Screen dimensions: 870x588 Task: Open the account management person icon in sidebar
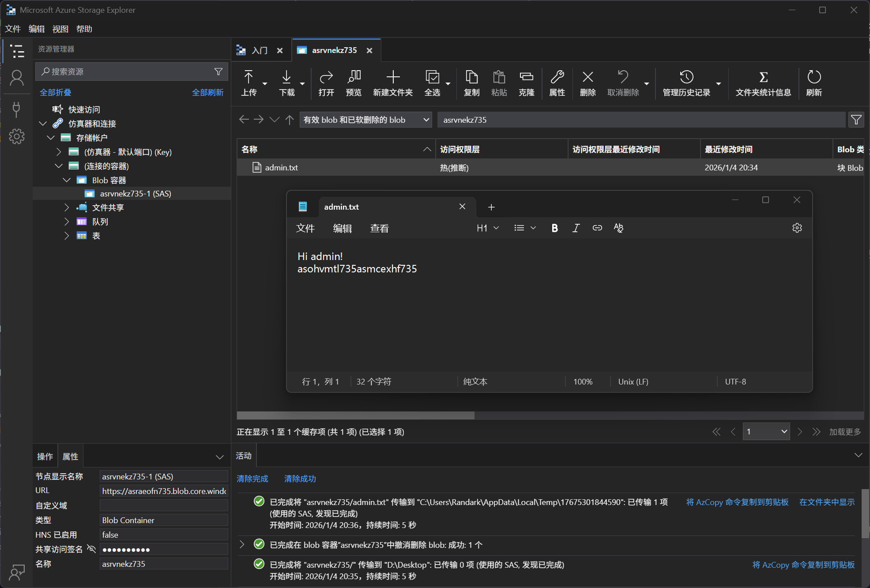(17, 78)
